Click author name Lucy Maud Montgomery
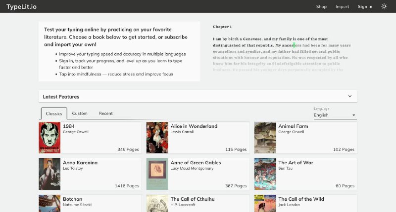 pyautogui.click(x=192, y=168)
